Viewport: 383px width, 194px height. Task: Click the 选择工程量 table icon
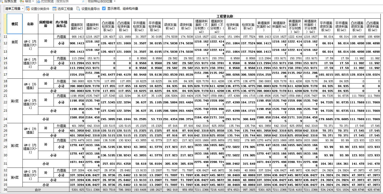click(55, 9)
